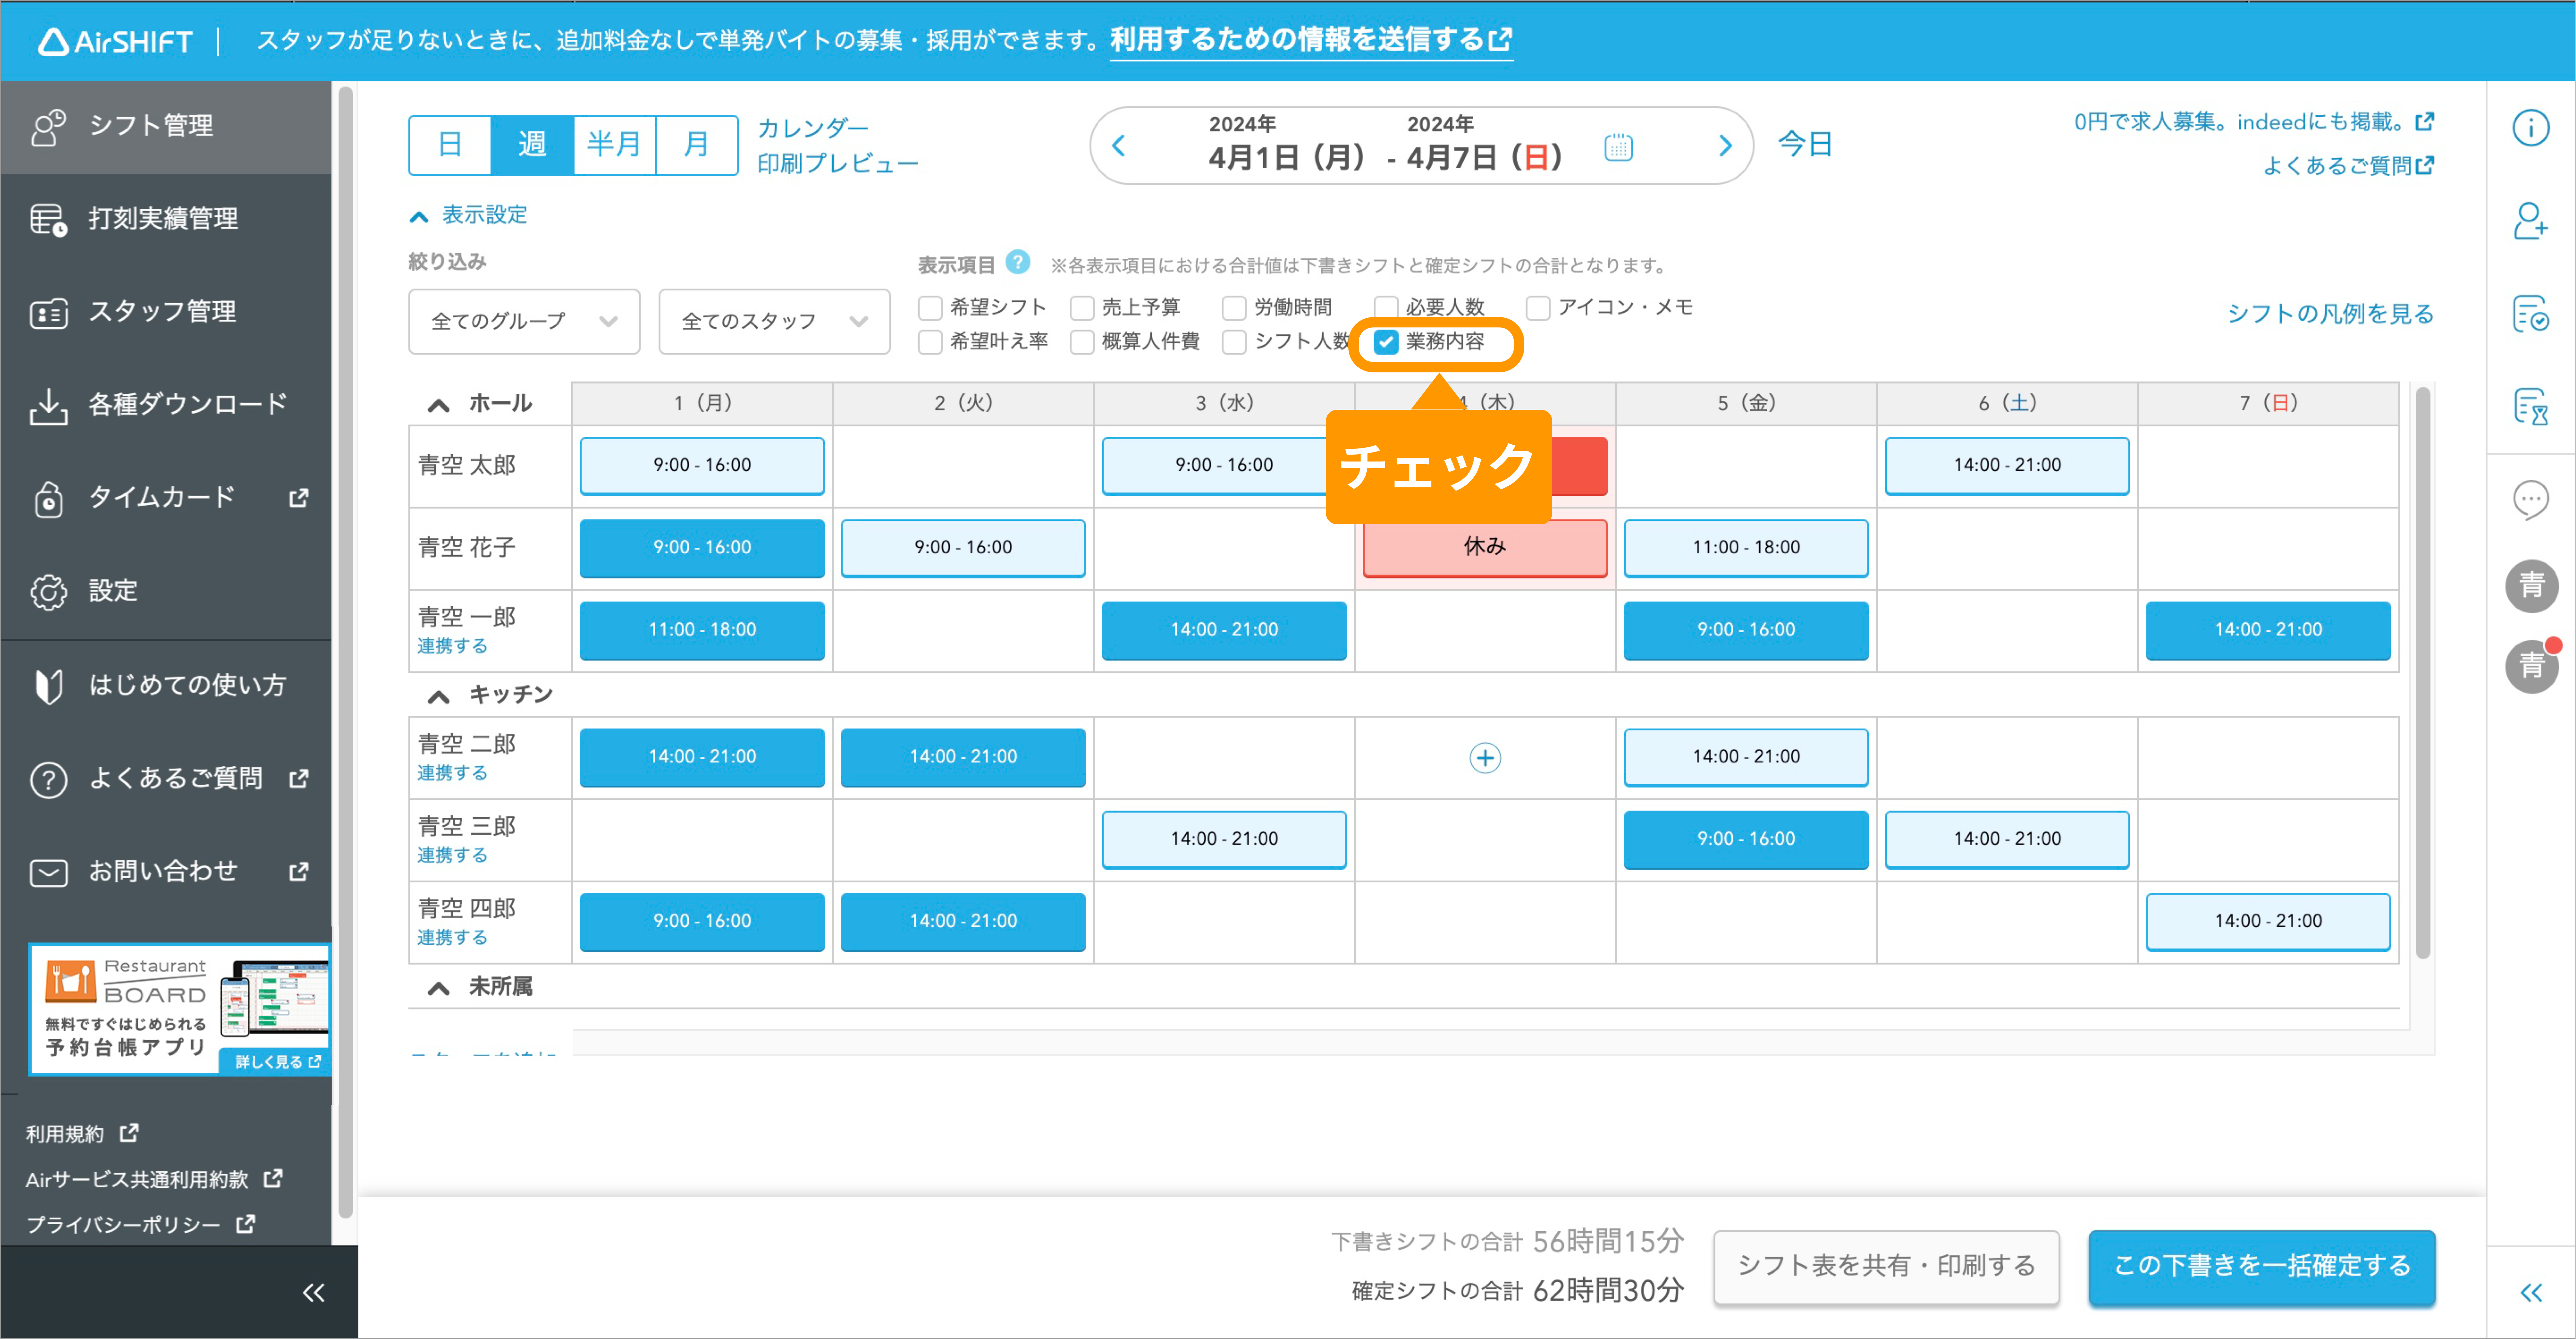
Task: Click external link icon next to 利用規約
Action: (x=129, y=1133)
